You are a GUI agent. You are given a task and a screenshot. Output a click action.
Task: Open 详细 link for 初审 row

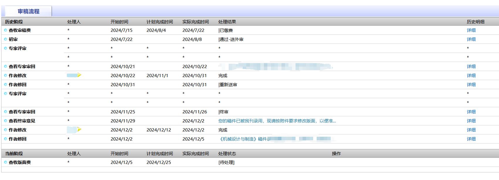(x=471, y=39)
